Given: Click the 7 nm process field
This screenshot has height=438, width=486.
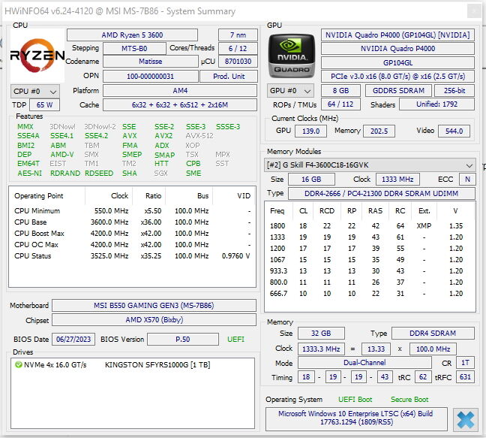Looking at the screenshot, I should [x=238, y=35].
